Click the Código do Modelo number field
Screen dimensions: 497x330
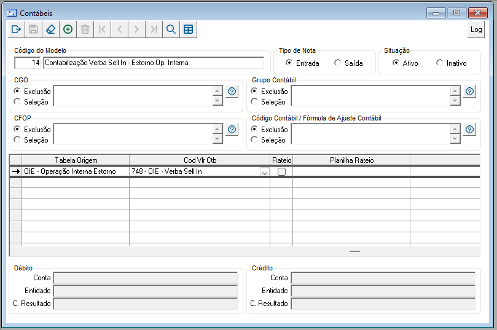(27, 63)
